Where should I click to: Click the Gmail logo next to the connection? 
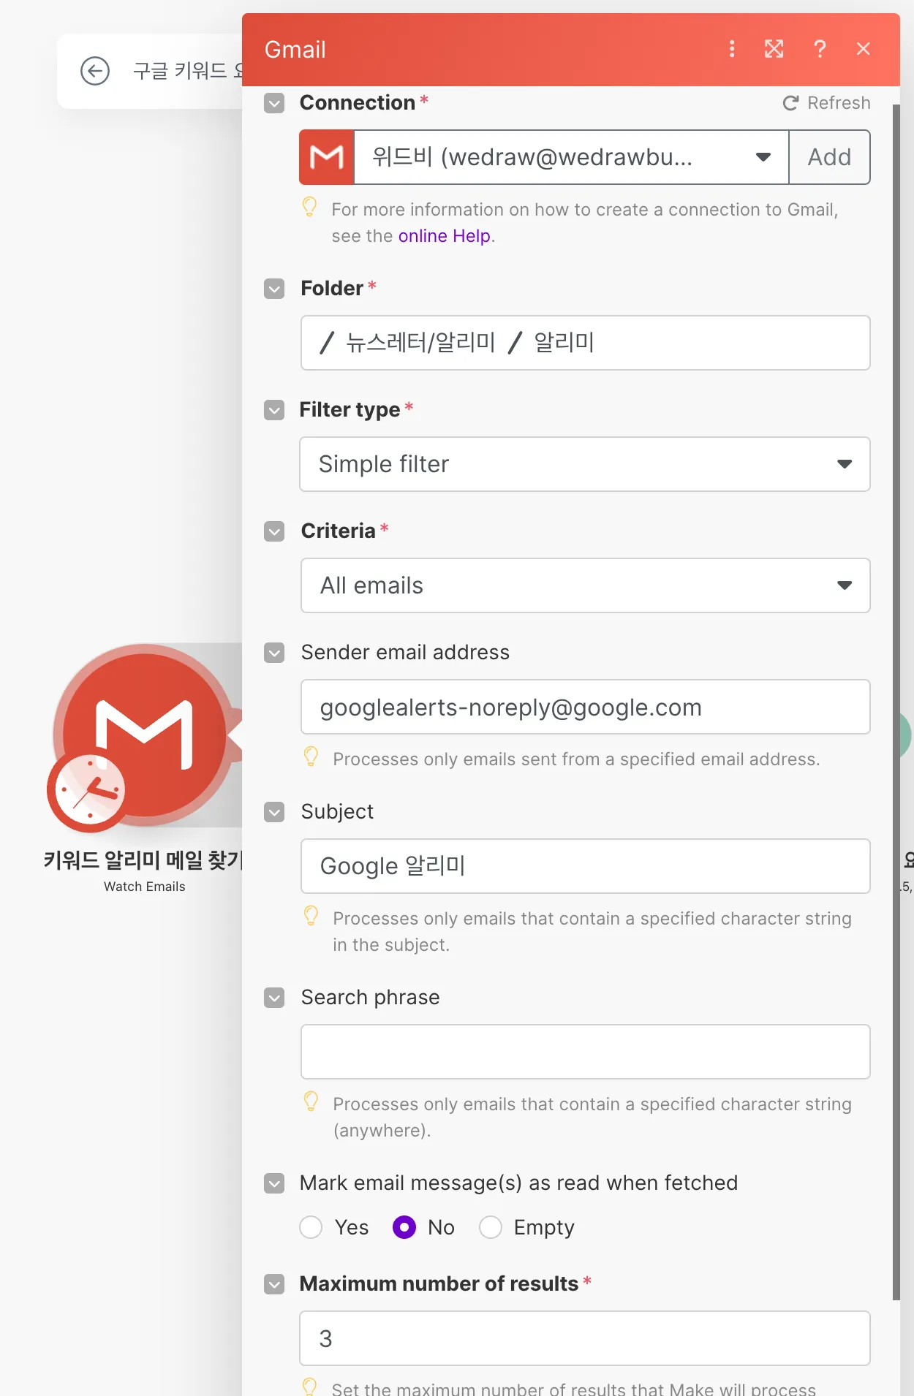coord(326,157)
